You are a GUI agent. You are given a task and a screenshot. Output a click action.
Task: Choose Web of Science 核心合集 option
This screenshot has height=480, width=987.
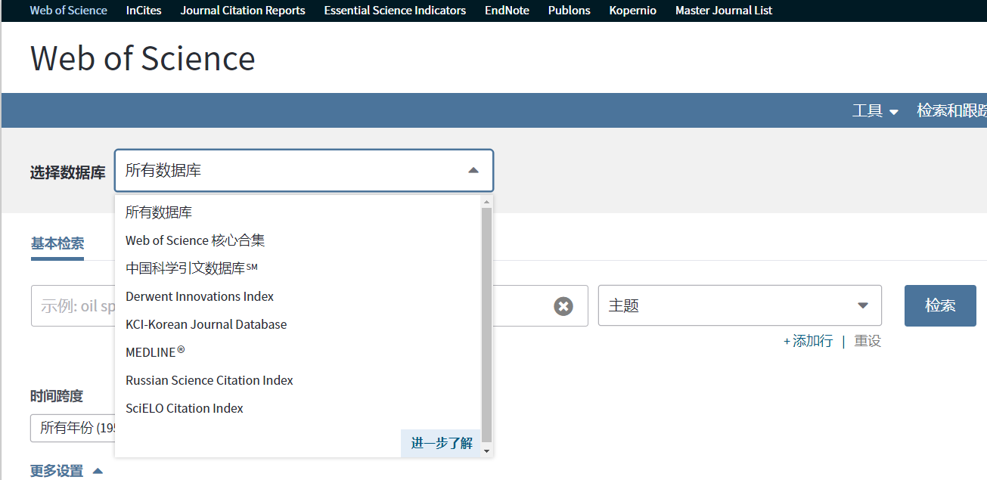298,240
